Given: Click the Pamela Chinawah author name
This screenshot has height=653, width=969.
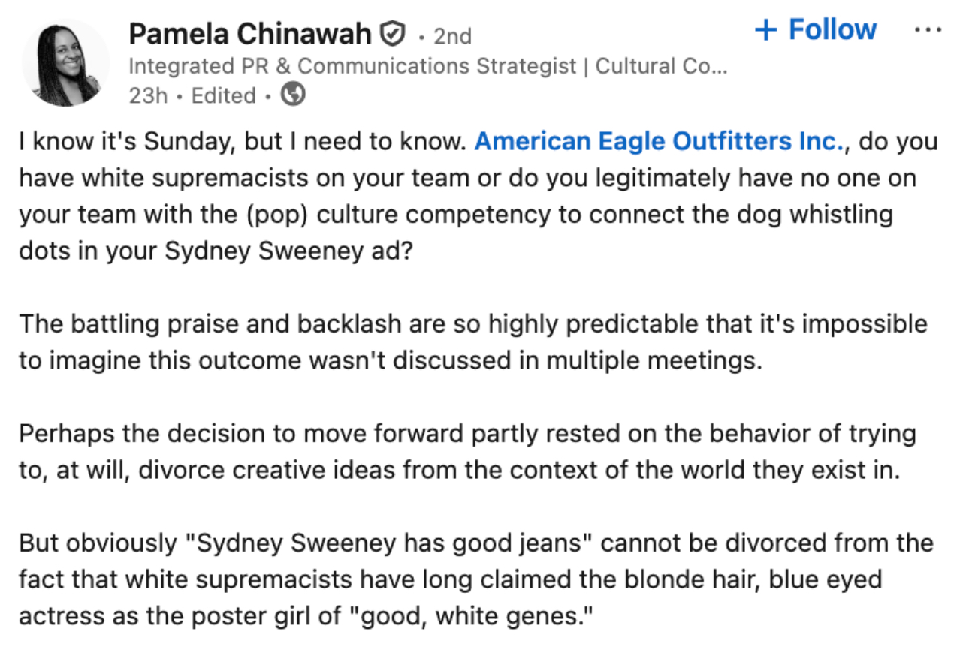Looking at the screenshot, I should point(250,34).
